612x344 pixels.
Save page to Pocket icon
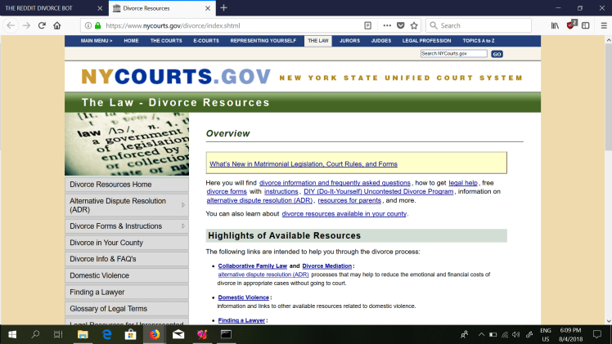[x=400, y=25]
